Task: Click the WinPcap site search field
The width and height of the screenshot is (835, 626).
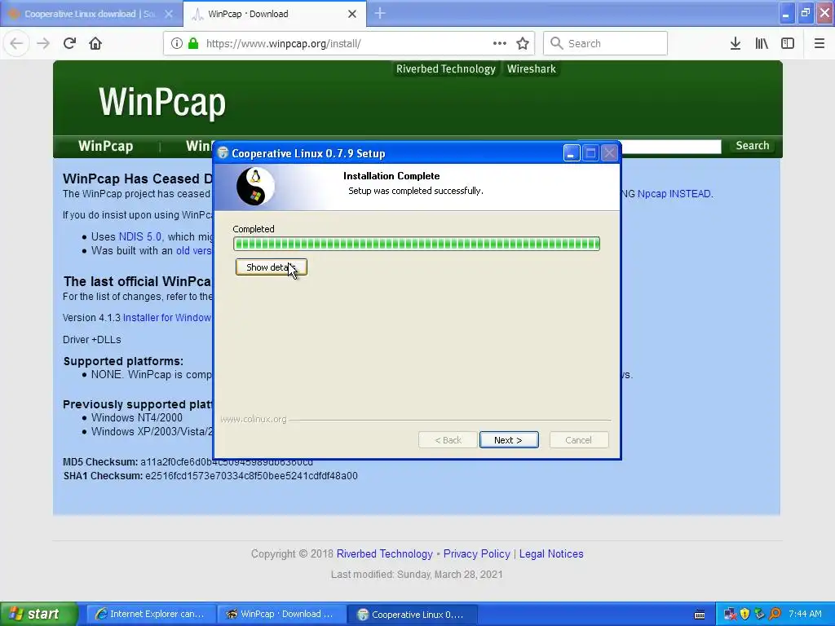Action: (671, 146)
